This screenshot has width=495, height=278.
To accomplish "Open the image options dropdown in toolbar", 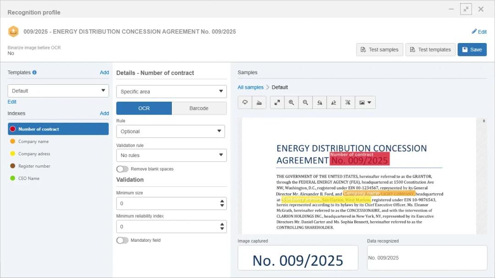I will click(365, 103).
